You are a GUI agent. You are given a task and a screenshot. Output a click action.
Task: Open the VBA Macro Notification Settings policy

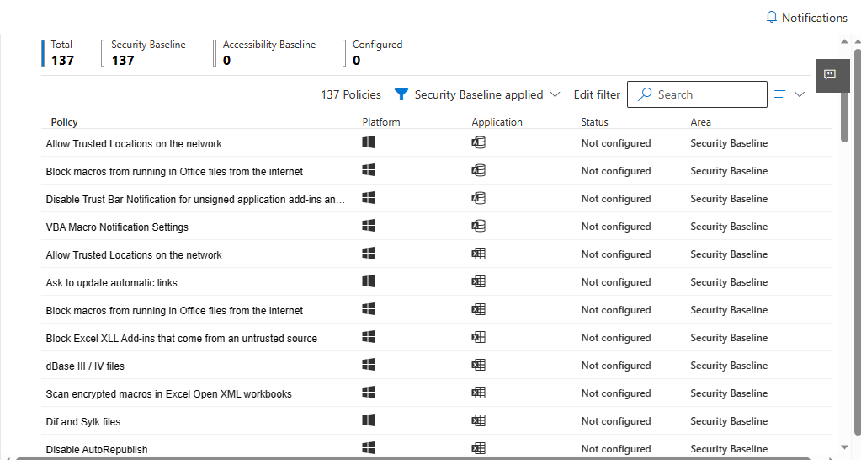click(x=117, y=227)
